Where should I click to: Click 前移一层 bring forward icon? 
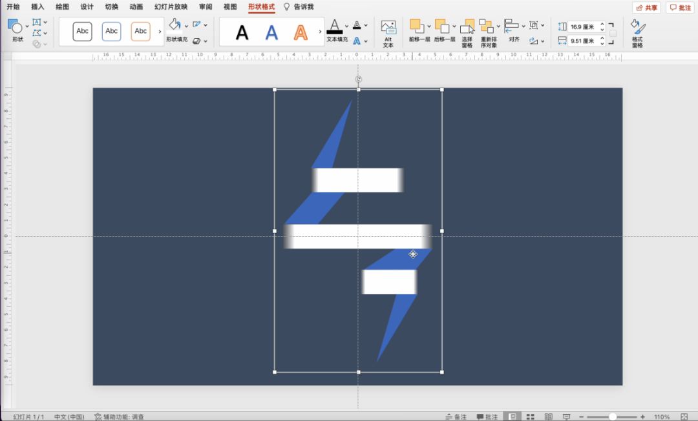pyautogui.click(x=417, y=26)
